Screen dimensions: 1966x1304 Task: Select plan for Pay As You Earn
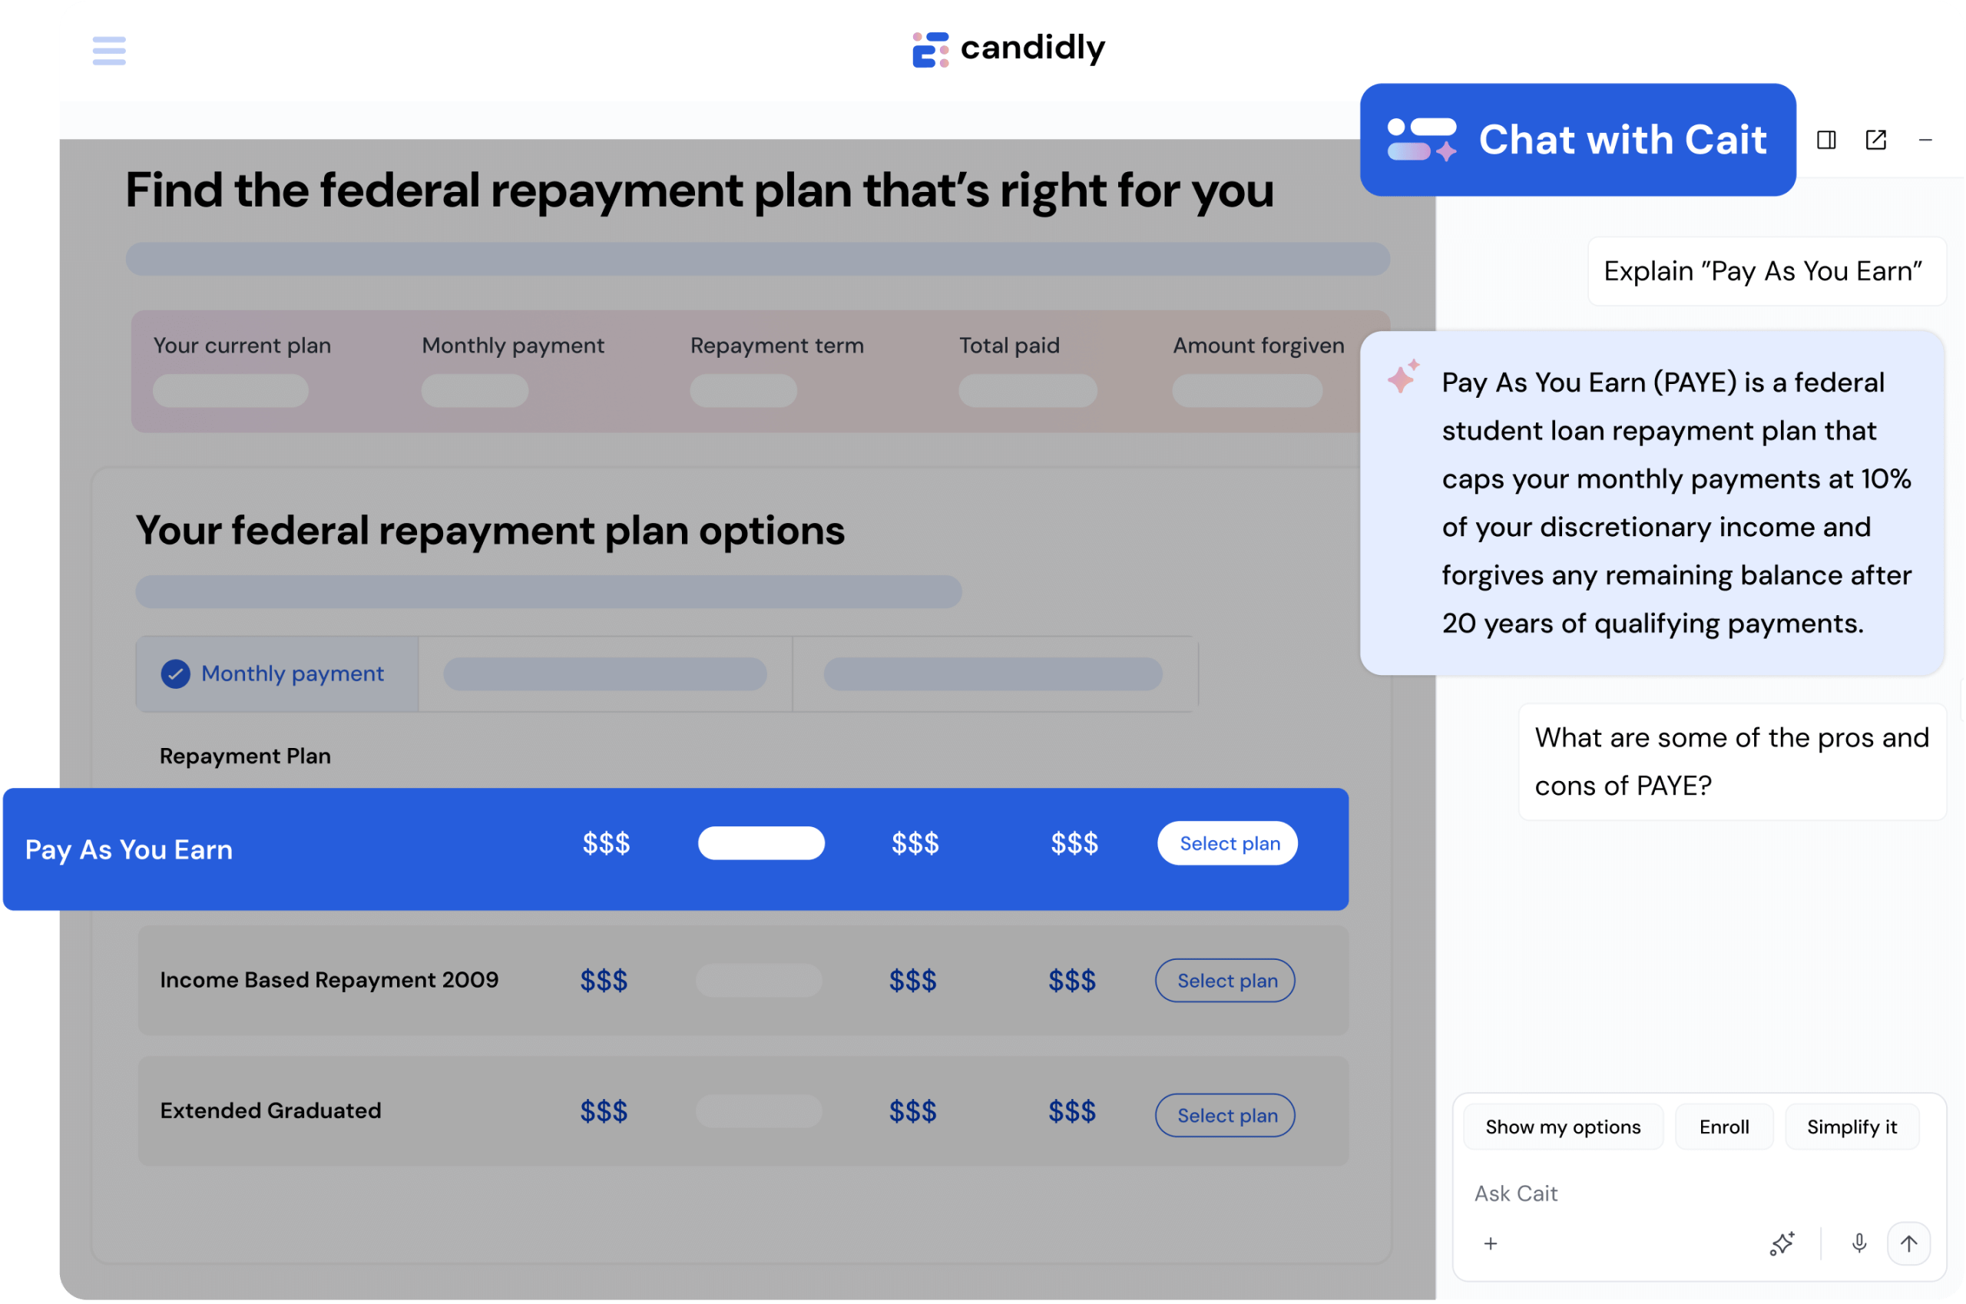(x=1227, y=843)
